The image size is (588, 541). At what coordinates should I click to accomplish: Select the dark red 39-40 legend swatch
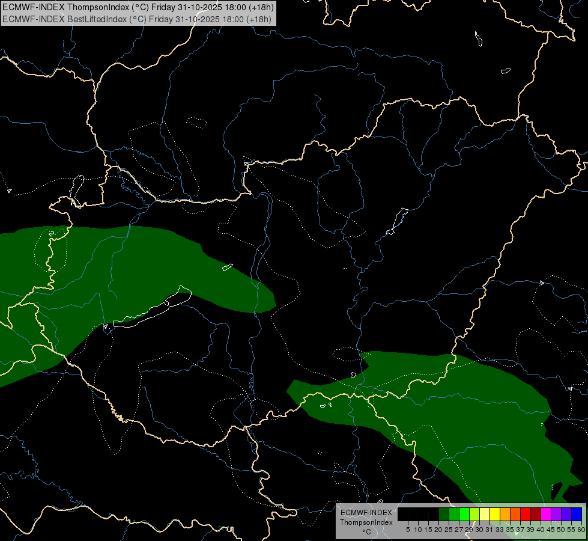click(x=536, y=514)
